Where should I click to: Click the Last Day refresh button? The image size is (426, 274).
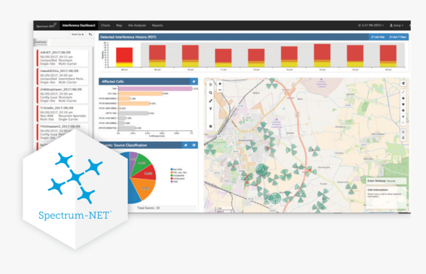378,37
